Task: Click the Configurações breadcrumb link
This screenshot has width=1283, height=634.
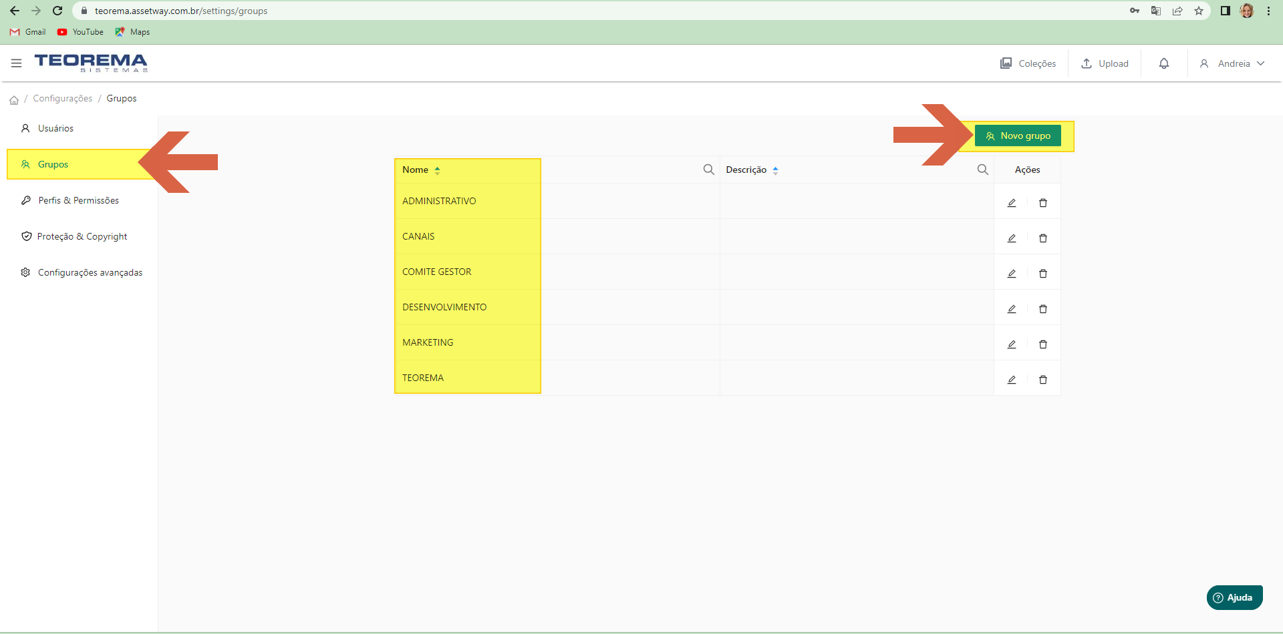Action: click(63, 98)
